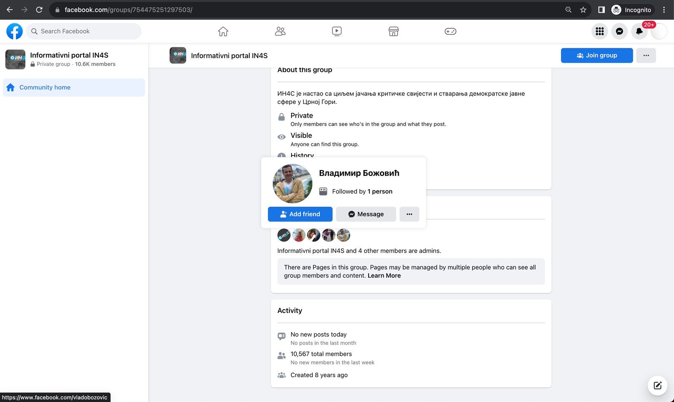
Task: Click the 'Activity' section heading
Action: click(290, 311)
